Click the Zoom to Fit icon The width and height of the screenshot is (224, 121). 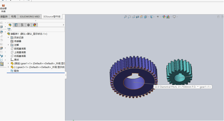tap(125, 17)
